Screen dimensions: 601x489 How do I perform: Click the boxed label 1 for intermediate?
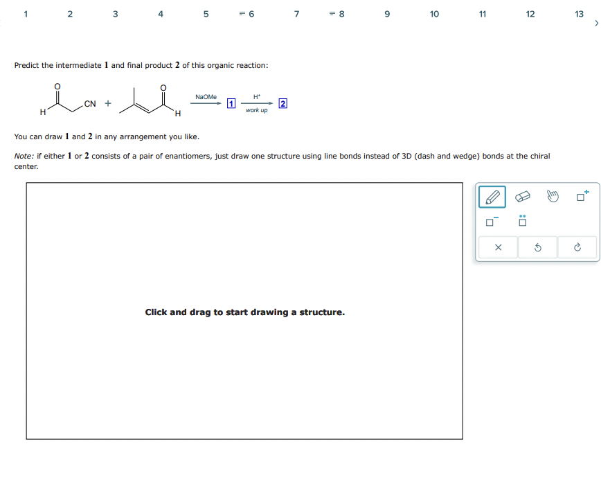231,103
